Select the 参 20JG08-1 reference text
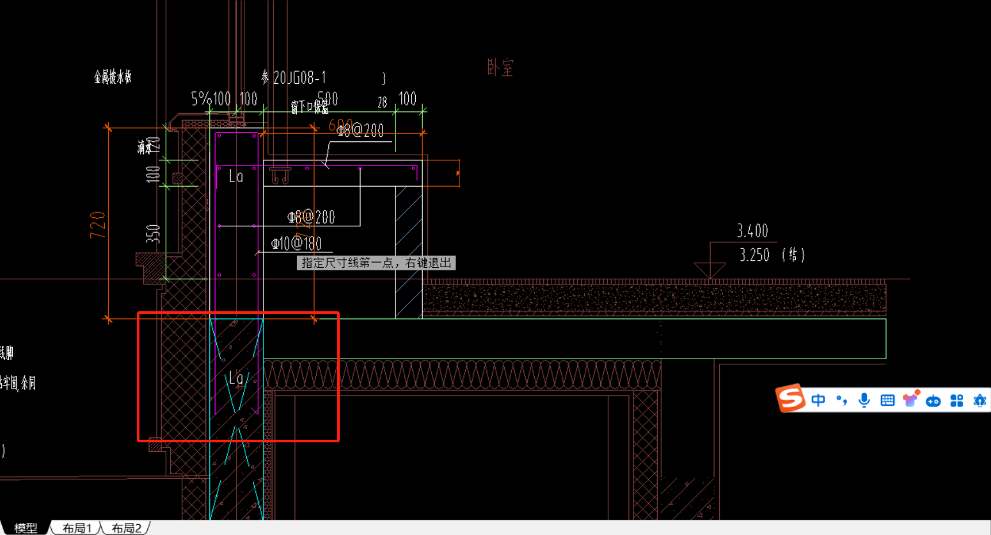This screenshot has width=991, height=535. pos(294,78)
